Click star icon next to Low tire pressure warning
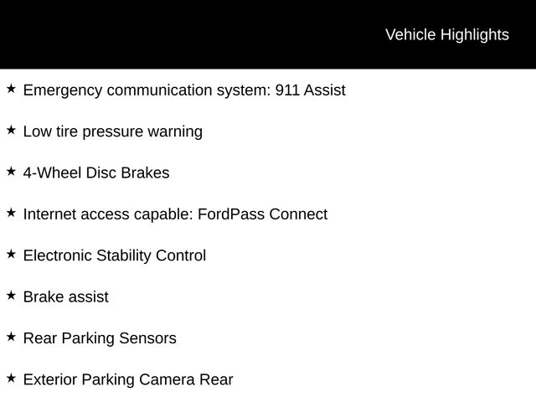536x402 pixels. click(11, 131)
